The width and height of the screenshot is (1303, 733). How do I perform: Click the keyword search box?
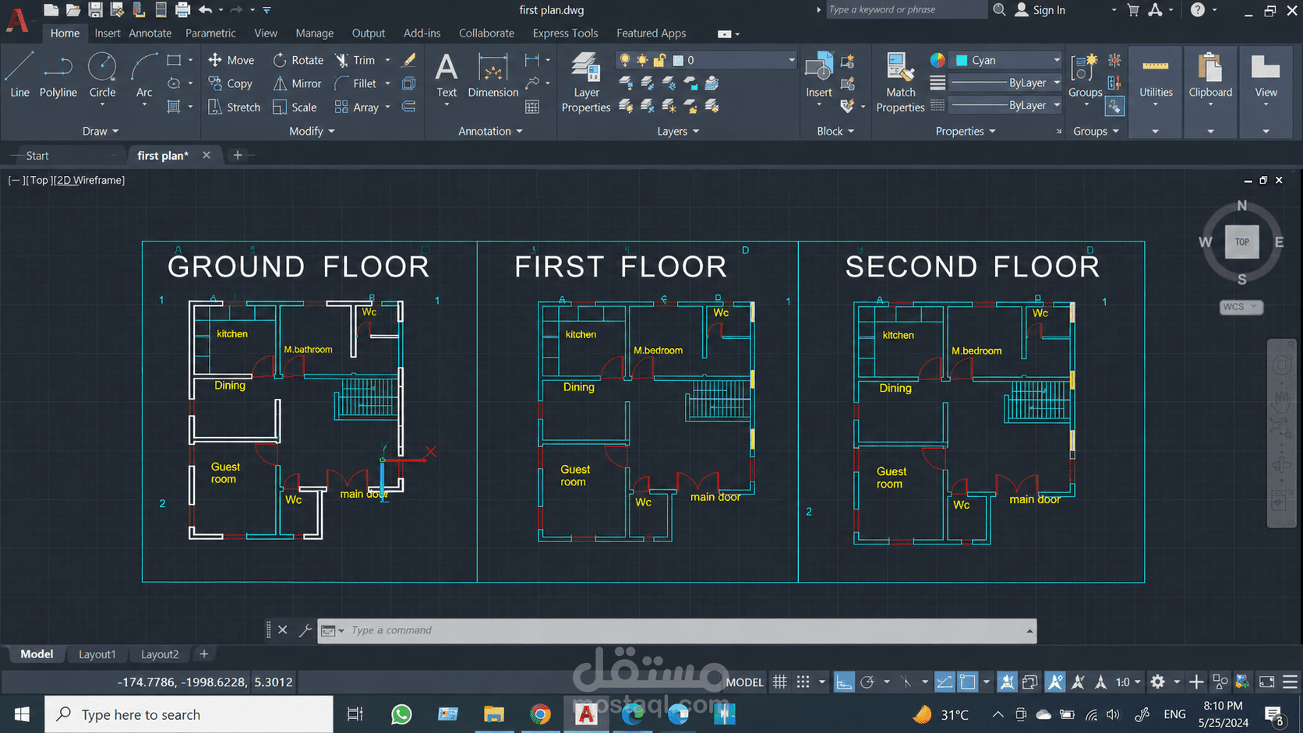906,9
